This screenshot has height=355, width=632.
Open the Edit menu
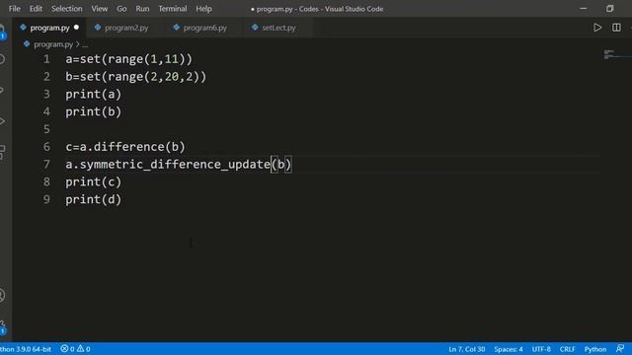(36, 9)
